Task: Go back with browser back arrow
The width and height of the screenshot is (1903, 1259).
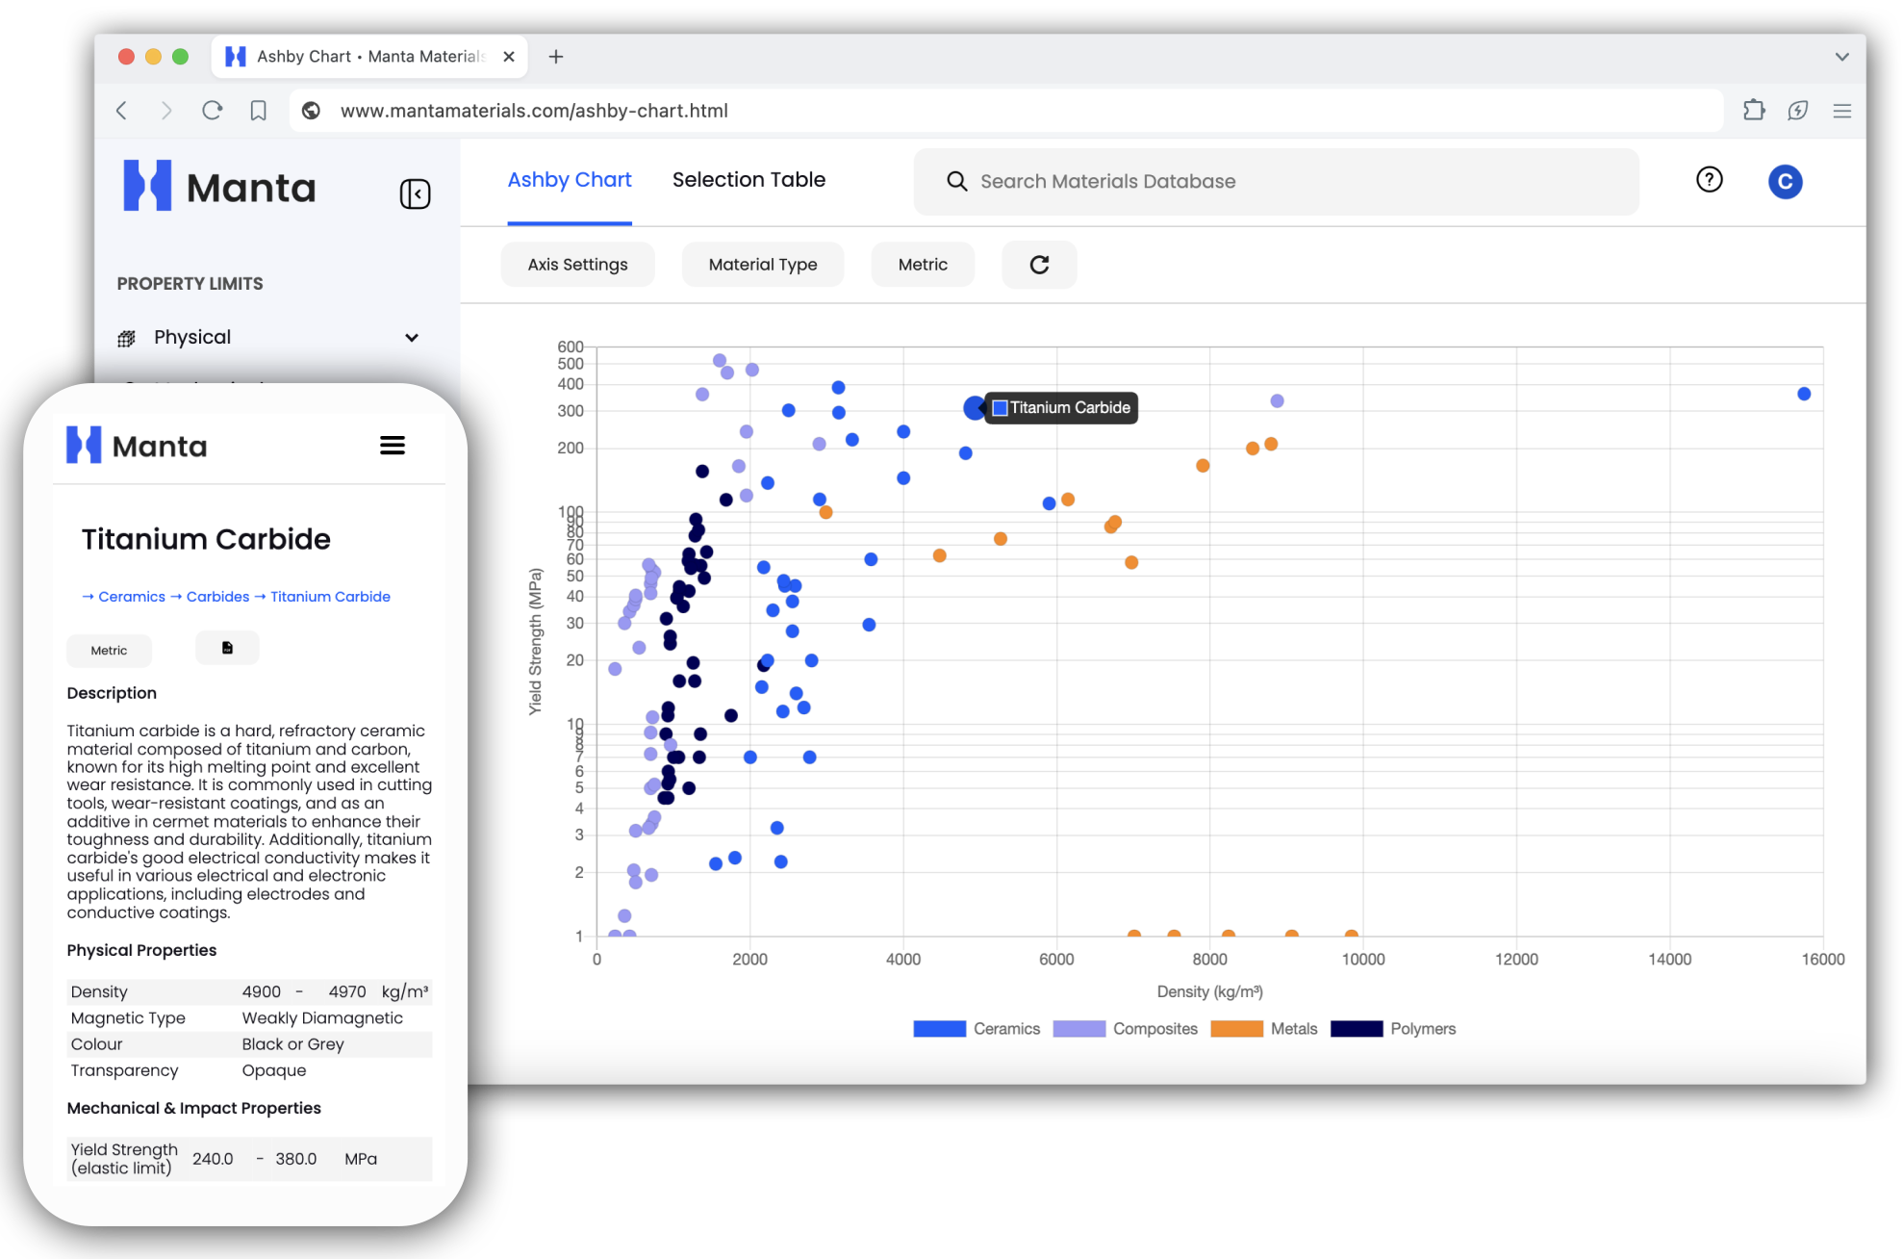Action: point(121,111)
